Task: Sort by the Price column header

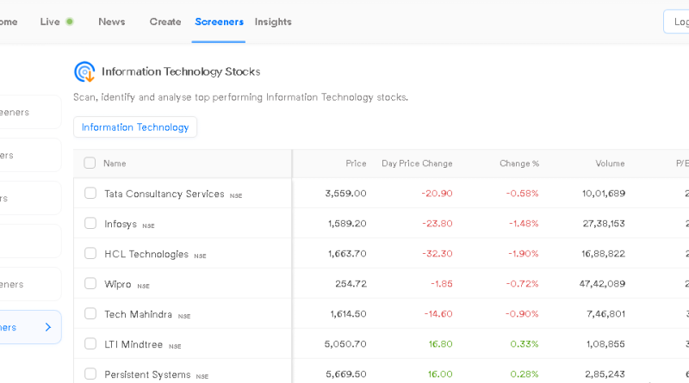Action: (356, 164)
